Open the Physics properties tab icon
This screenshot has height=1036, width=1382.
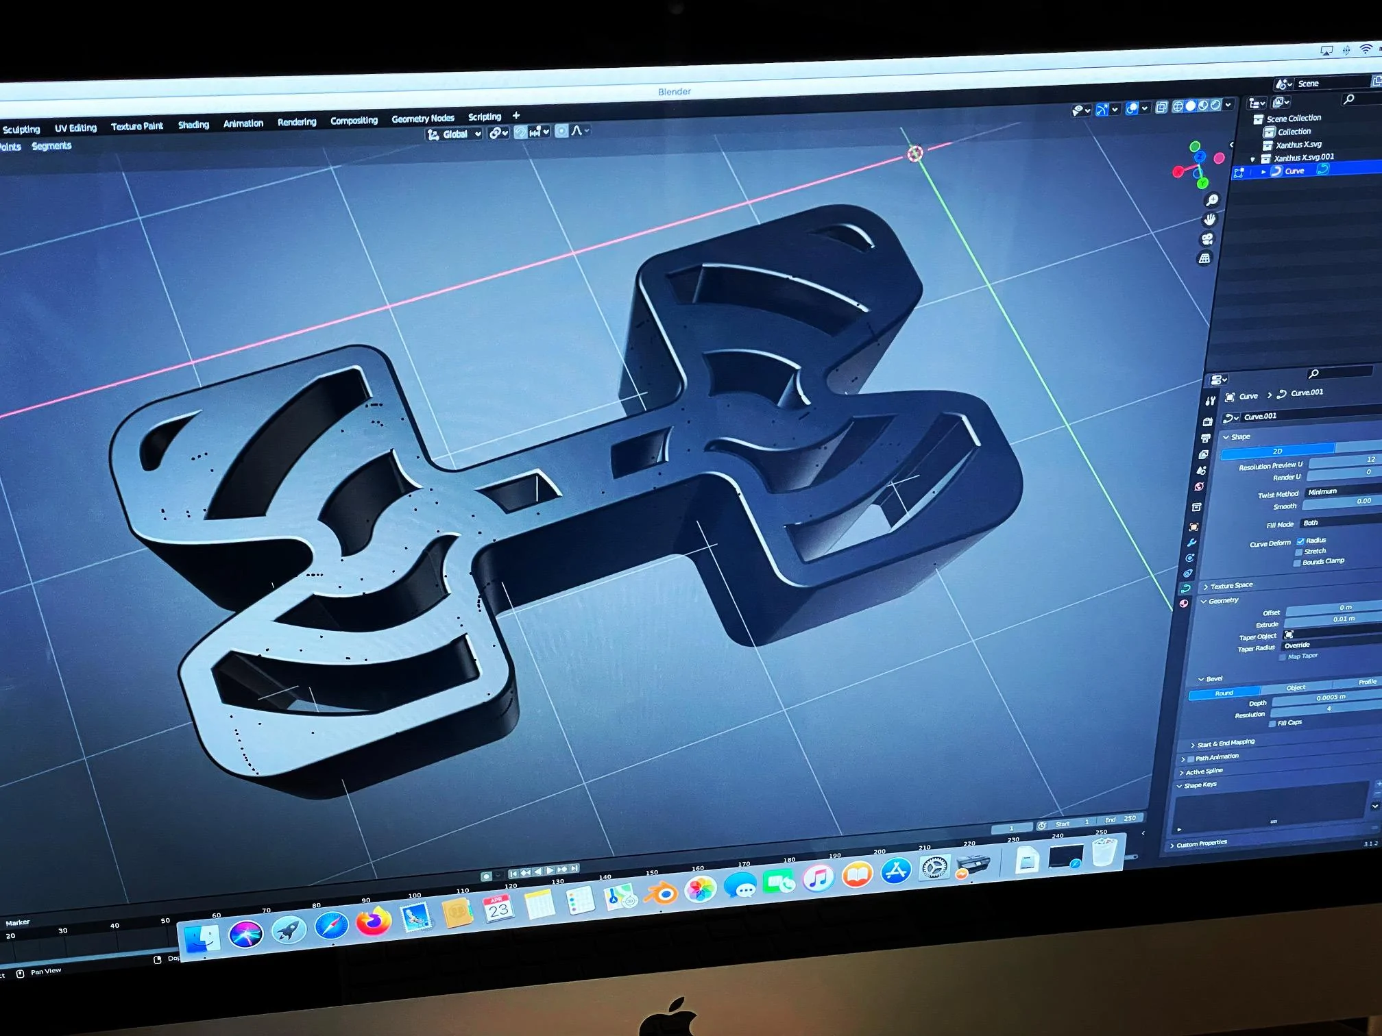(x=1189, y=558)
